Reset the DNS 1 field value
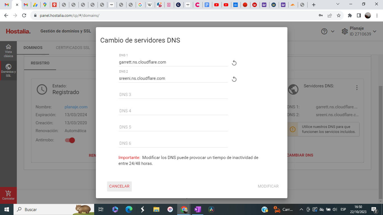This screenshot has height=215, width=383. tap(234, 63)
